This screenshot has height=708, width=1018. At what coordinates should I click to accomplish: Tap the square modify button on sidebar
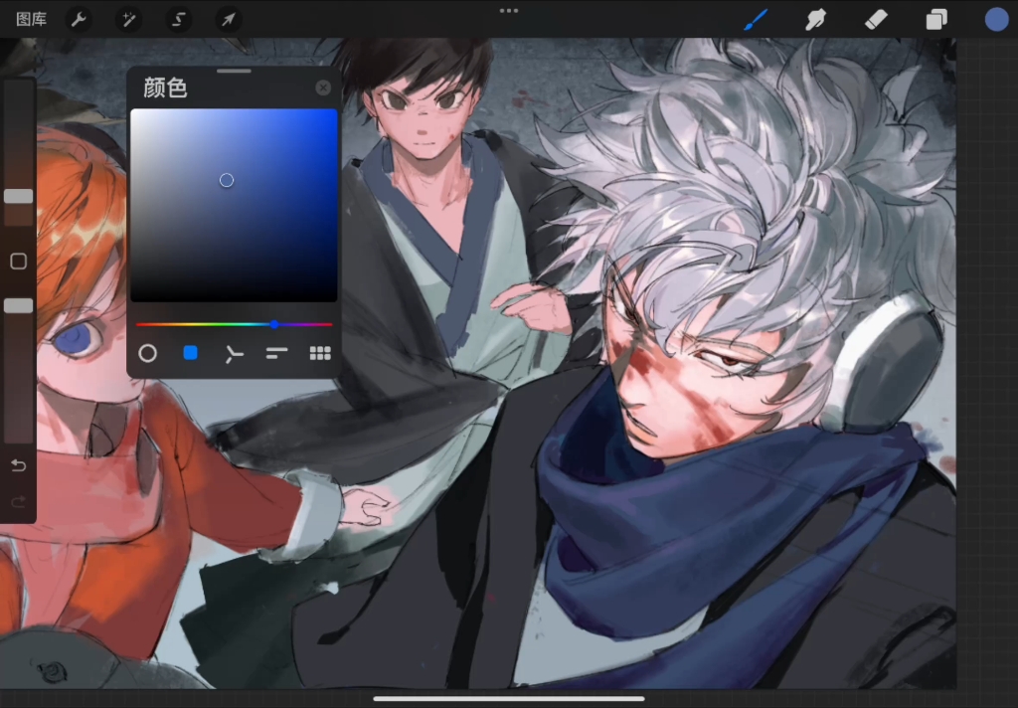(18, 262)
